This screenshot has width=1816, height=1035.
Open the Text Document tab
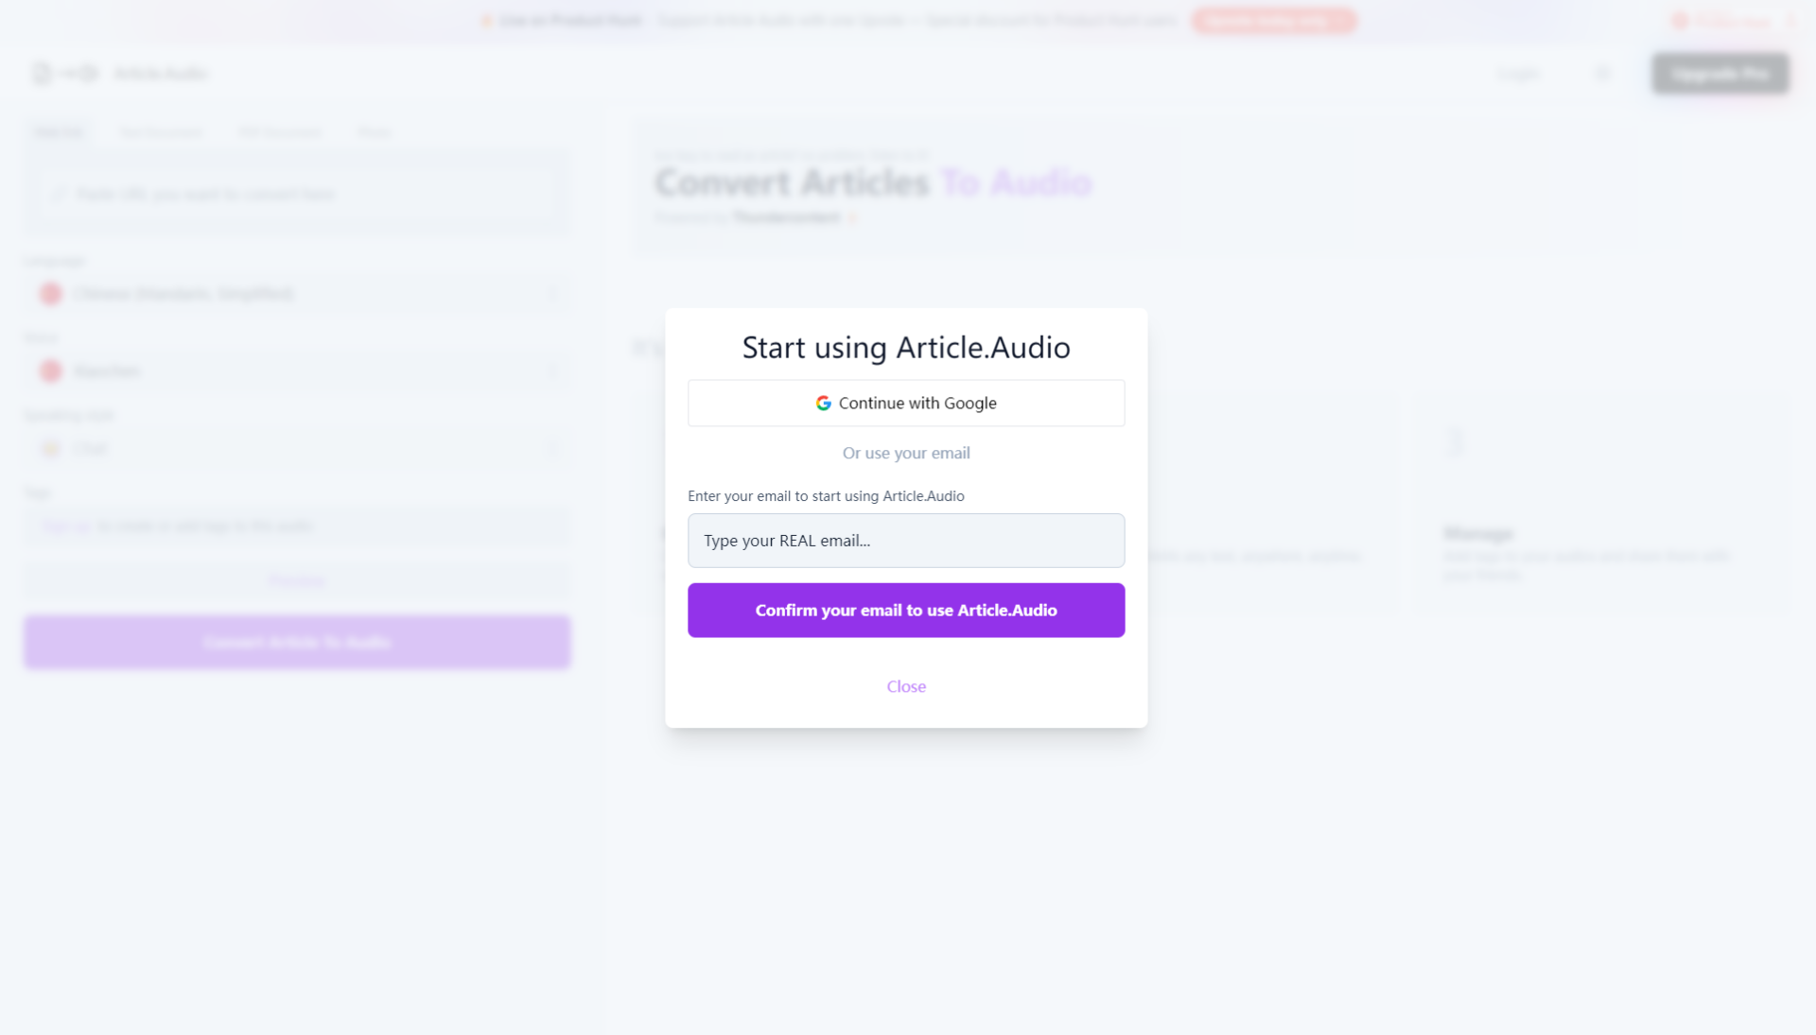[x=161, y=132]
